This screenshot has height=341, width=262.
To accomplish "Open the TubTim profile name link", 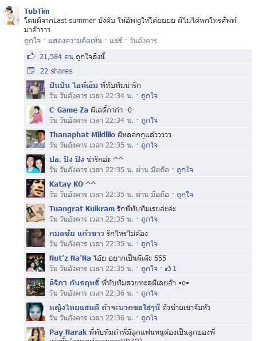I will (x=37, y=11).
